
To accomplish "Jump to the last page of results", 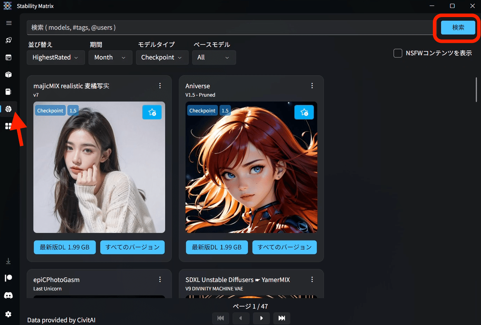I will click(282, 318).
